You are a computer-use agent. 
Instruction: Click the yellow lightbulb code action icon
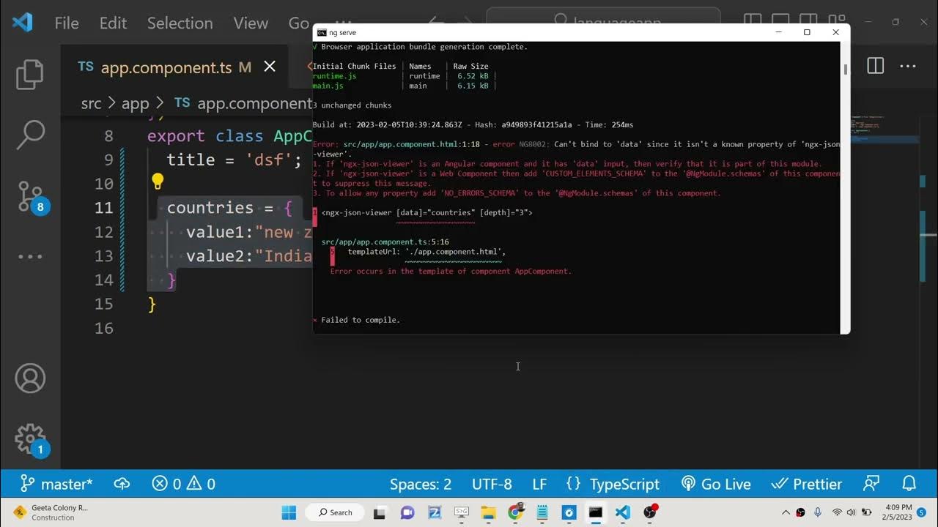coord(157,182)
